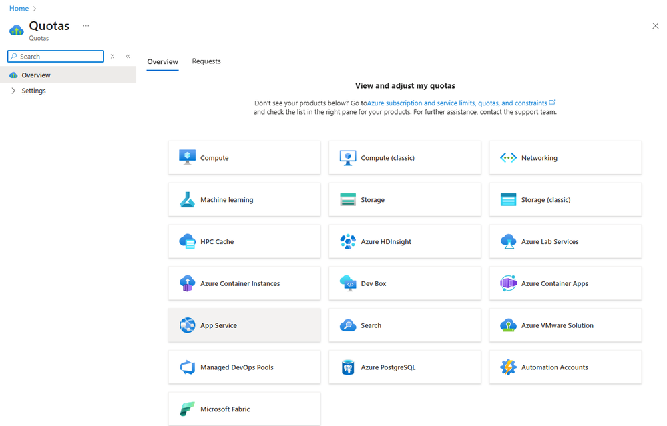Viewport: 667px width, 426px height.
Task: Click the Azure Lab Services label
Action: (550, 242)
